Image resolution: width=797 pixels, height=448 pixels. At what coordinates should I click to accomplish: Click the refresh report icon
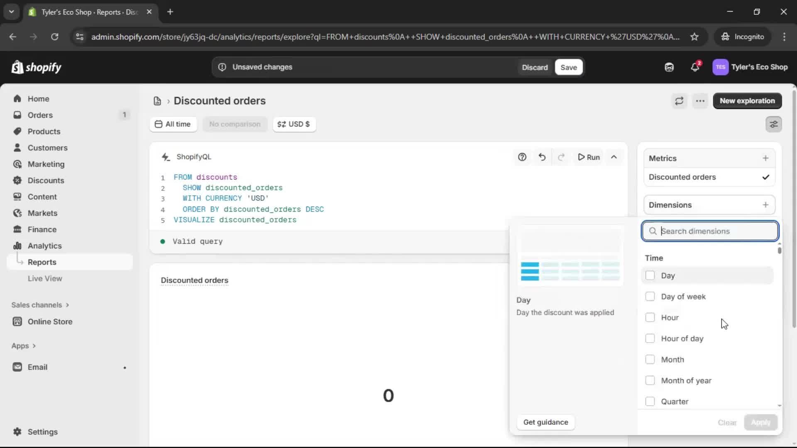click(x=679, y=101)
